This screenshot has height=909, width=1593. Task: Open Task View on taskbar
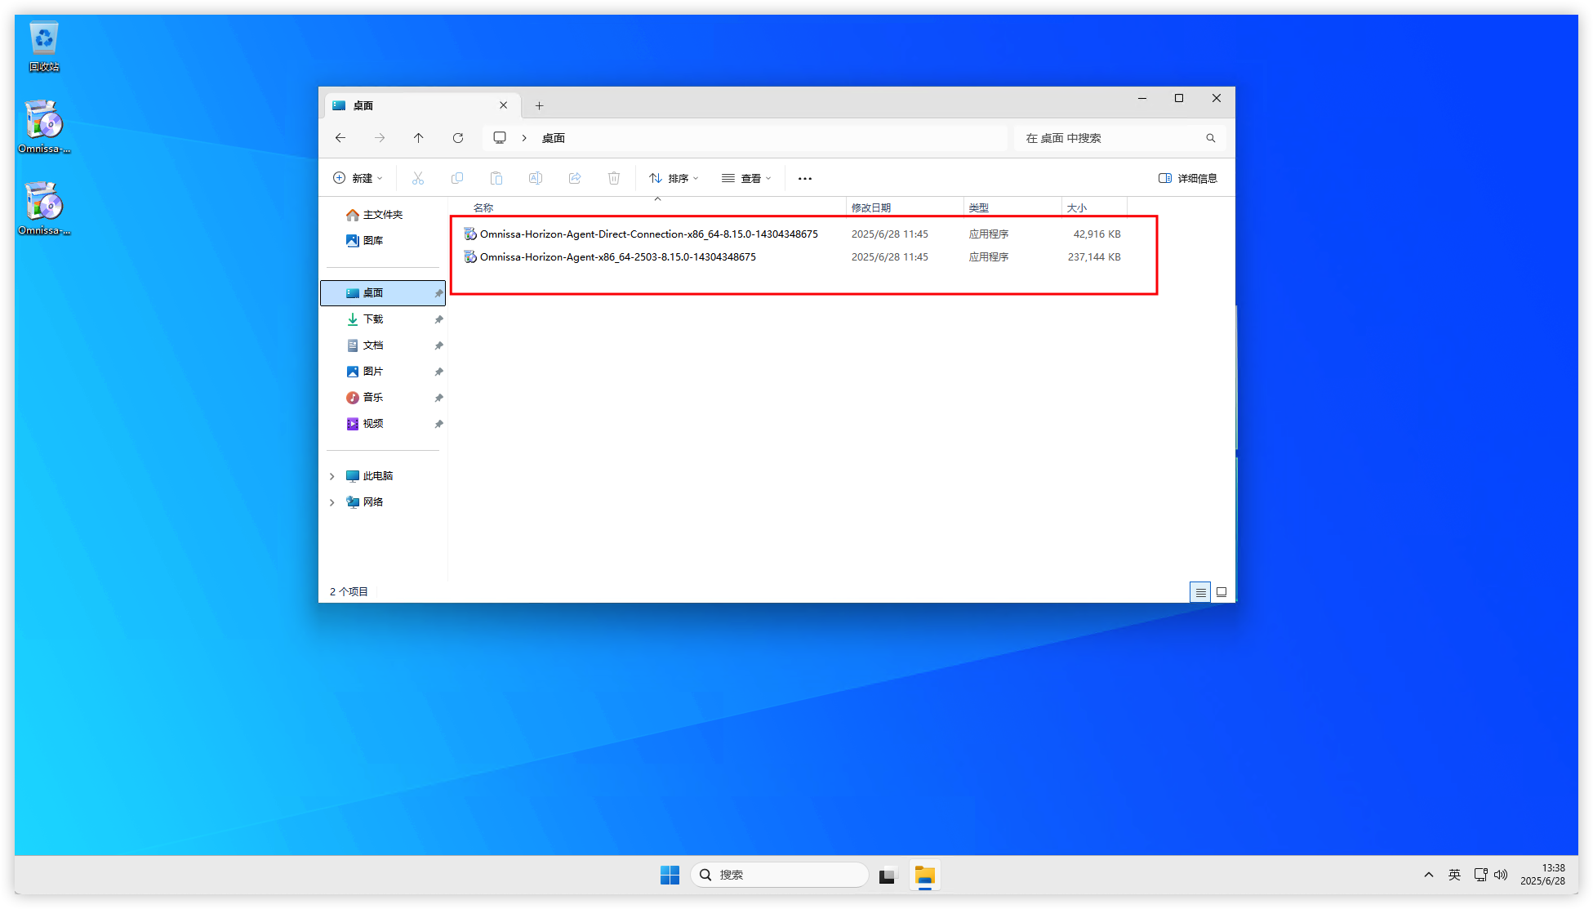pyautogui.click(x=888, y=875)
